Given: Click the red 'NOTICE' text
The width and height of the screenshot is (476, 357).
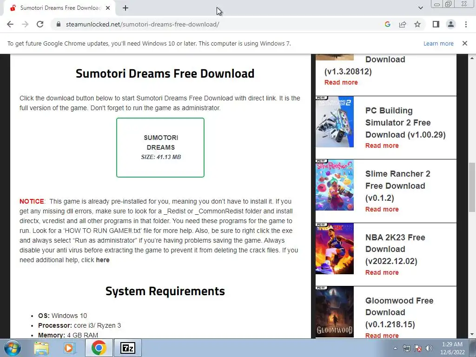Looking at the screenshot, I should 32,202.
